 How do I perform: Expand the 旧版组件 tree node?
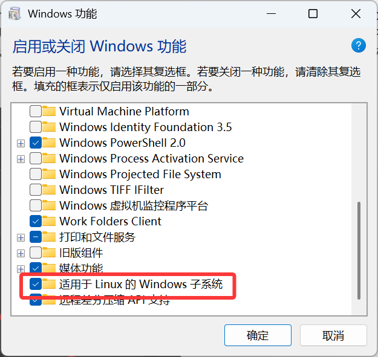[21, 254]
